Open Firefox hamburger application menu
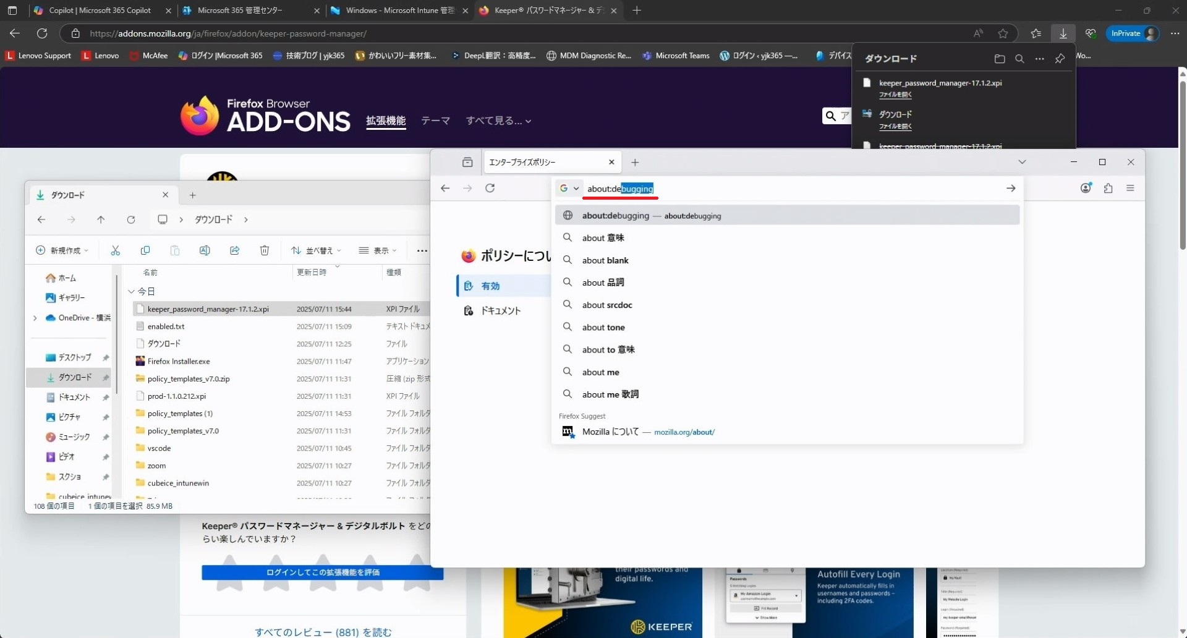This screenshot has width=1187, height=638. 1130,189
